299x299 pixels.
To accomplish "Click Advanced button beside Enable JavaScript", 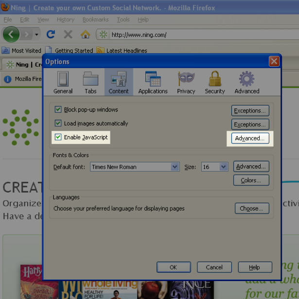I will (x=250, y=138).
